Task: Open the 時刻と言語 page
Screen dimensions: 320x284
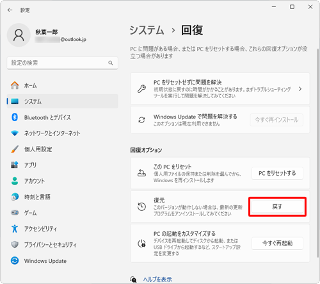Action: 62,197
